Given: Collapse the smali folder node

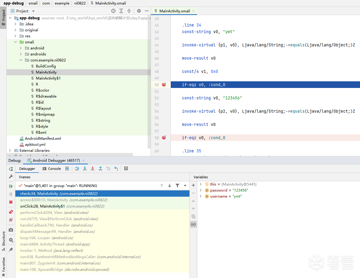Looking at the screenshot, I should (15, 42).
